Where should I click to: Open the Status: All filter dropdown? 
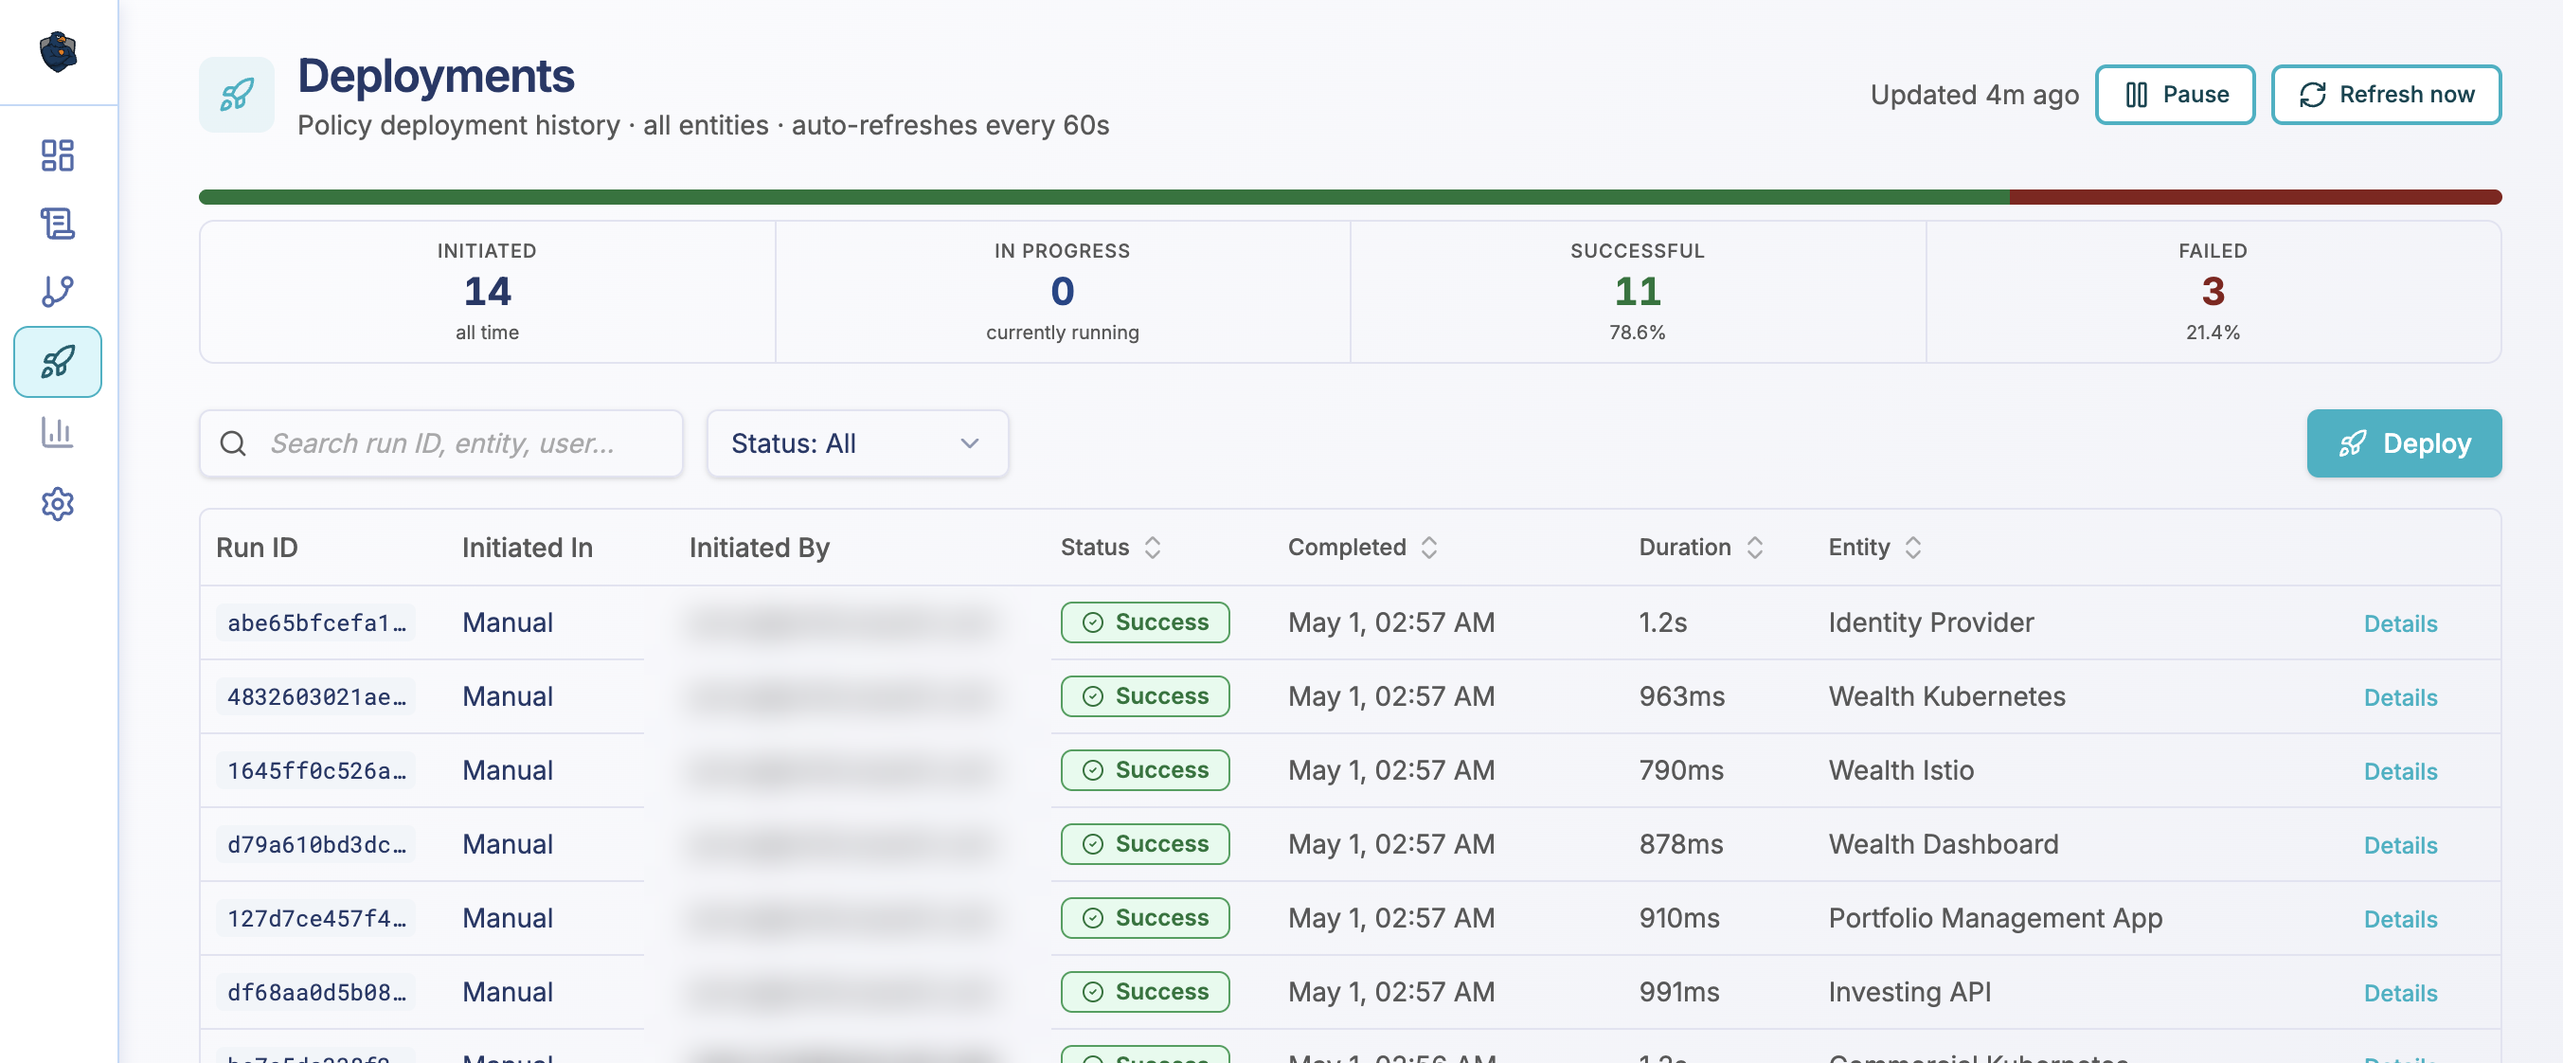pyautogui.click(x=858, y=443)
